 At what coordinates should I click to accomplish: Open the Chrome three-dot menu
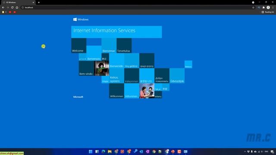(x=273, y=8)
